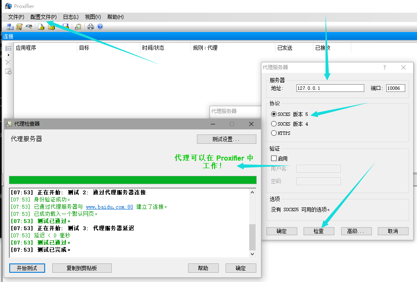Open the Name Resolution (.com) toolbar icon
417x282 pixels.
click(x=29, y=27)
